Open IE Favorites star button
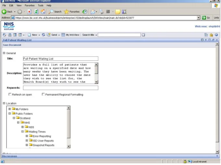This screenshot has width=221, height=165. point(72,12)
